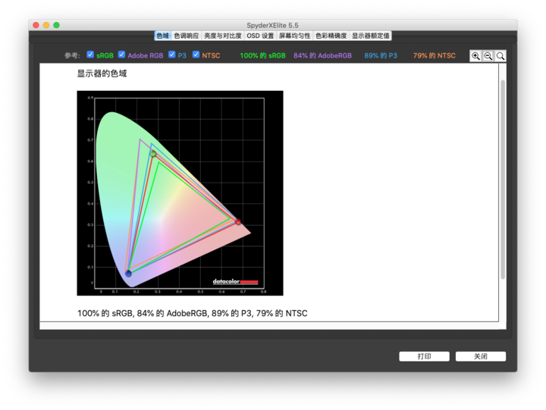Click the zoom in magnifier icon
This screenshot has height=410, width=546.
coord(475,55)
